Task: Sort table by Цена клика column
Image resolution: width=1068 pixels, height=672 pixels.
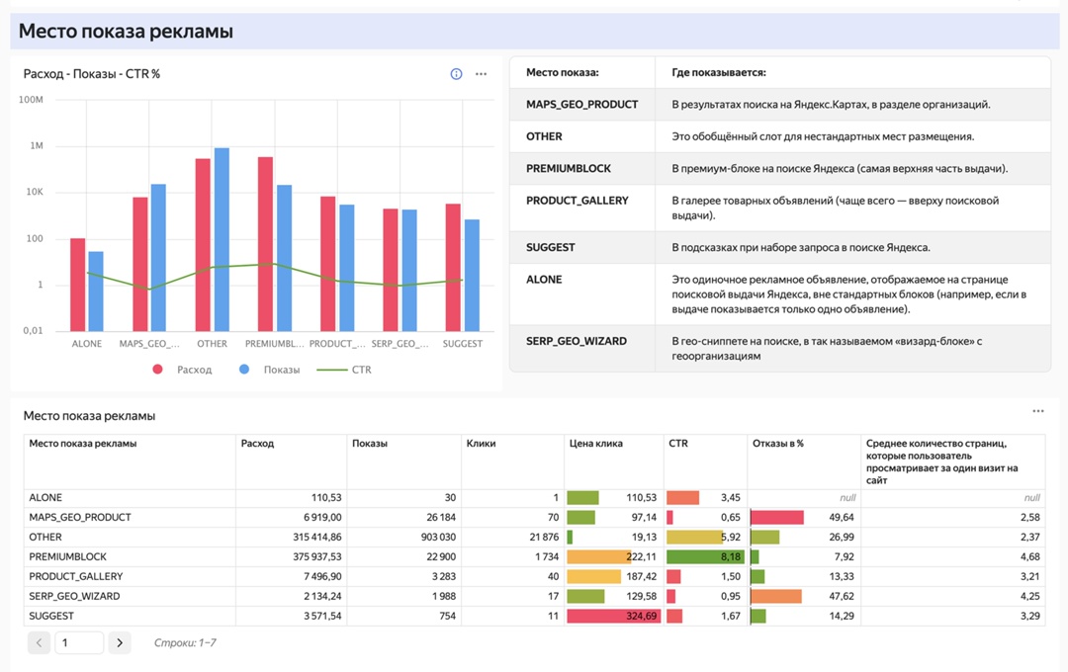Action: click(x=596, y=444)
